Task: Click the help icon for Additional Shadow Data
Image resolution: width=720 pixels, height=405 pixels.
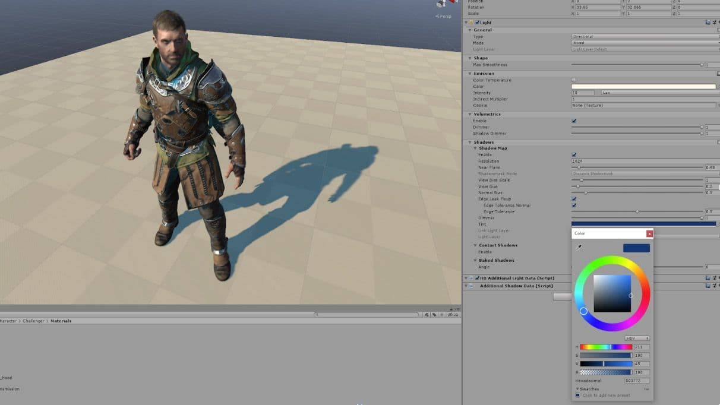Action: pyautogui.click(x=708, y=286)
